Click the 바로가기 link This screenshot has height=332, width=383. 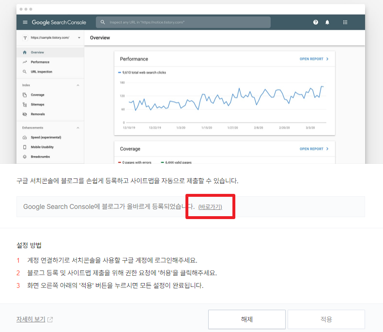[x=210, y=207]
